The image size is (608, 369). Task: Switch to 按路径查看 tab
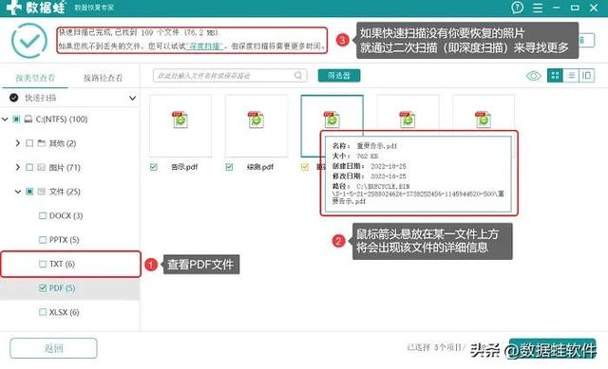click(103, 78)
